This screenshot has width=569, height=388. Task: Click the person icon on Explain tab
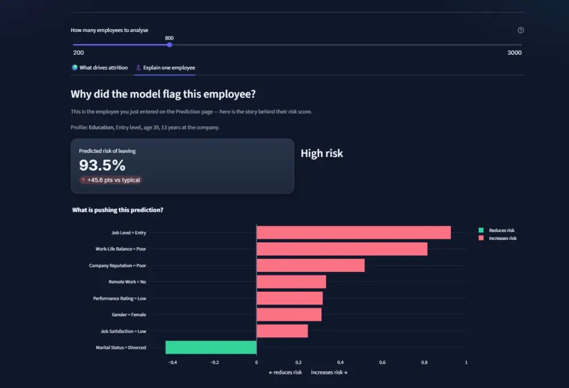click(x=138, y=68)
